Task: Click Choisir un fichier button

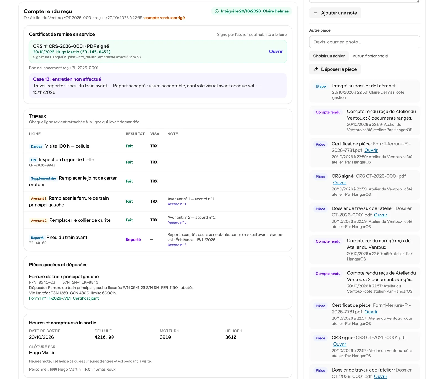Action: pos(329,56)
